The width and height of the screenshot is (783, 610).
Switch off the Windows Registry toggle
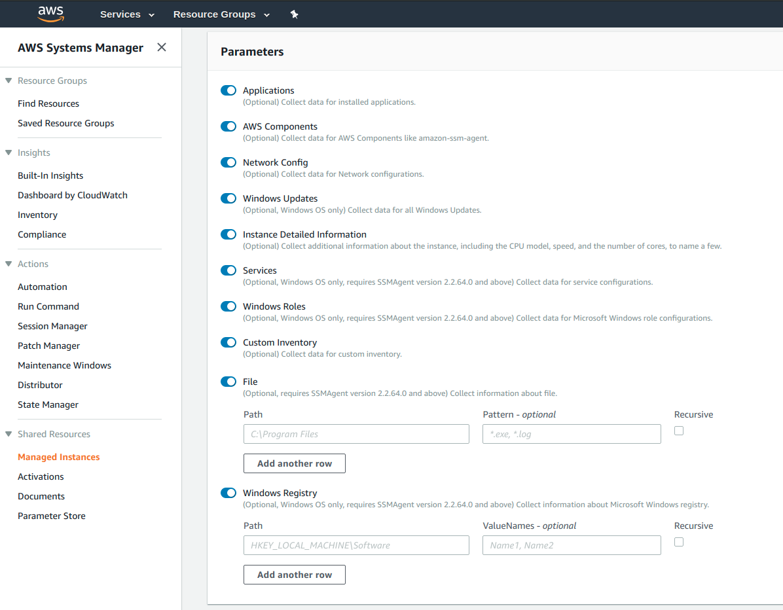[228, 493]
